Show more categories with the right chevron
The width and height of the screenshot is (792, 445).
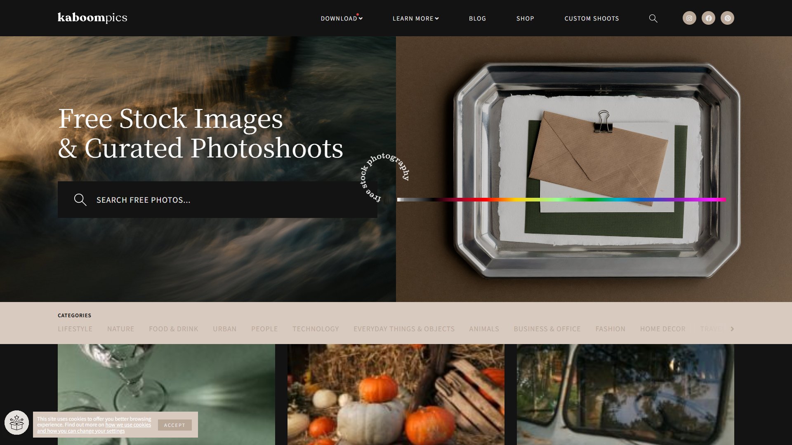(732, 329)
